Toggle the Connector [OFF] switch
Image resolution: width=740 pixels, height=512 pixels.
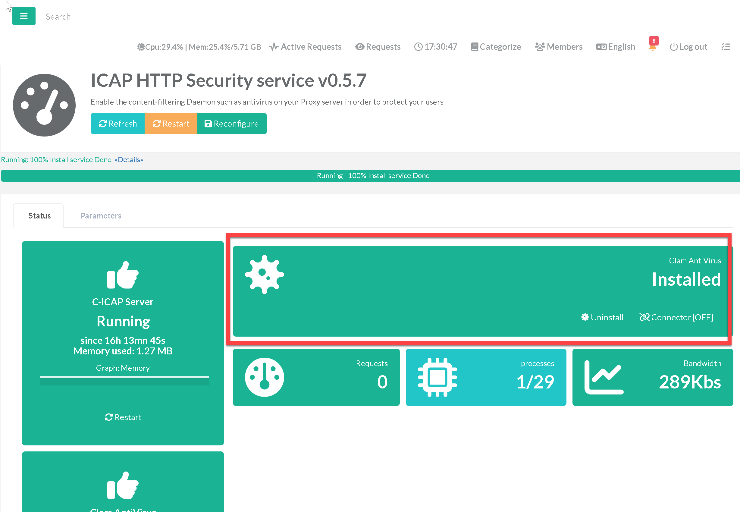click(x=676, y=317)
